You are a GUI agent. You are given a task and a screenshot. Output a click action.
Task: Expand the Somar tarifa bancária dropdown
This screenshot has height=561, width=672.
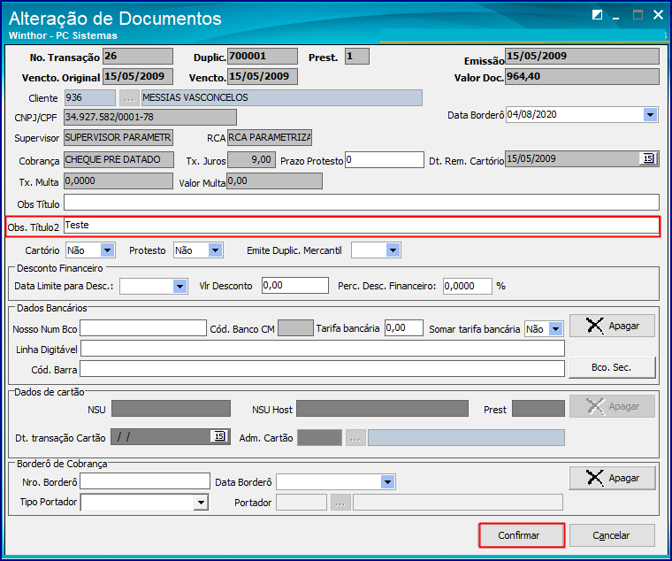[x=556, y=329]
